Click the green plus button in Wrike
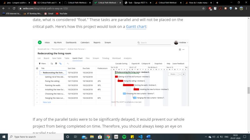Viewport: 250px width, 140px height. (40, 42)
